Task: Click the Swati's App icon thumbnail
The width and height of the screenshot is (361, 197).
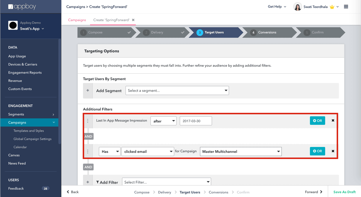Action: [13, 26]
